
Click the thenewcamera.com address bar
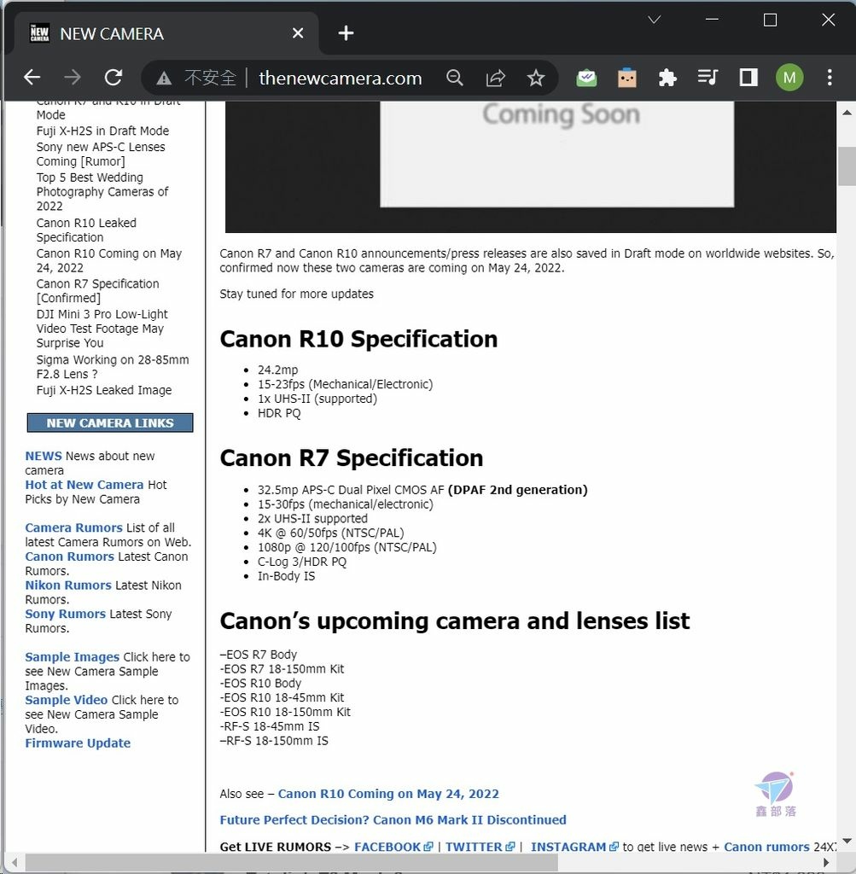coord(340,78)
